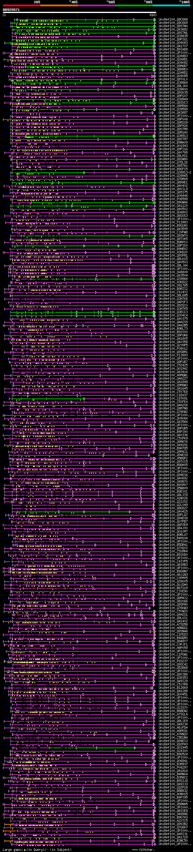Screen dimensions: 193x852
Task: Select label UniRef100_Q2A9D3
Action: 173,56
